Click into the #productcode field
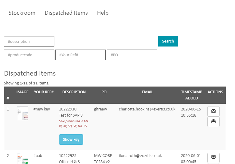The height and width of the screenshot is (164, 235). 29,55
